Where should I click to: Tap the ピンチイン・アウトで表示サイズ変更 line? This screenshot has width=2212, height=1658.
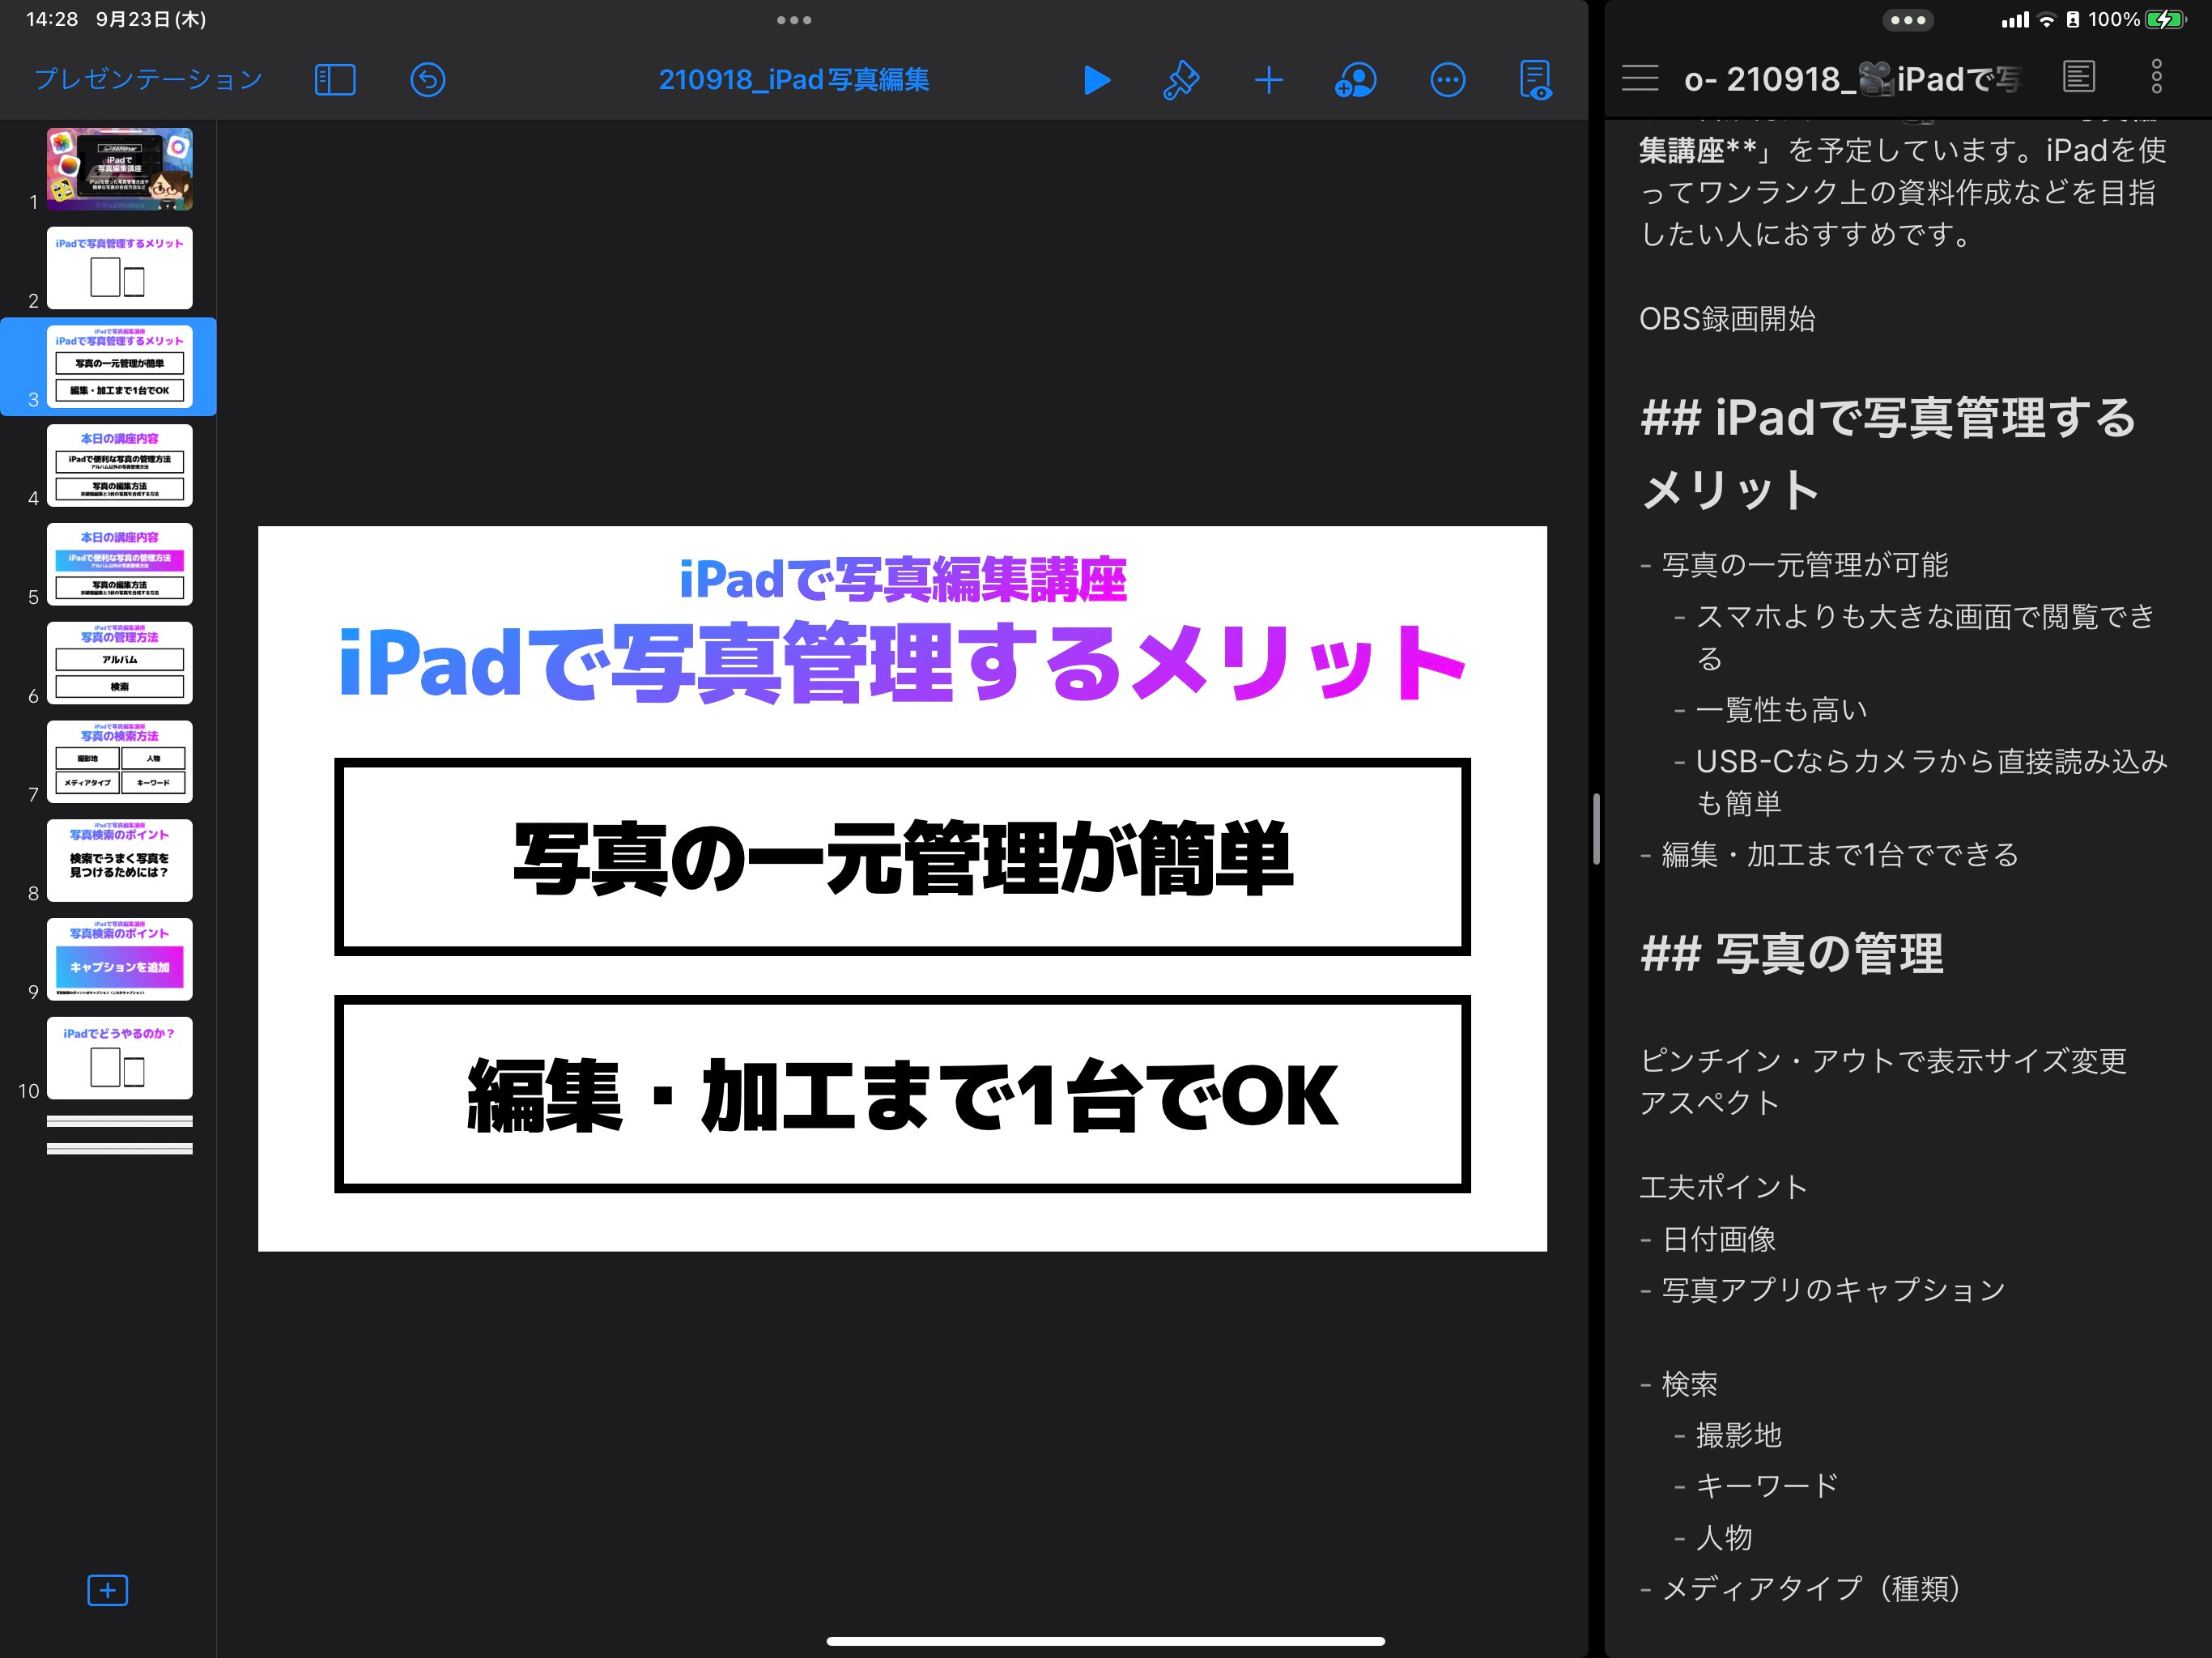1883,1061
